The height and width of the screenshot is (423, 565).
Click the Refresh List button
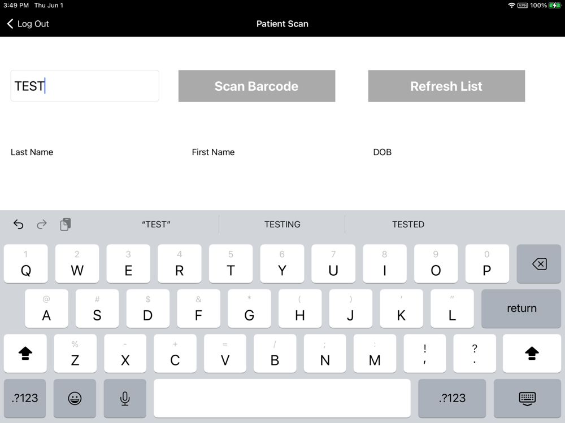point(446,86)
